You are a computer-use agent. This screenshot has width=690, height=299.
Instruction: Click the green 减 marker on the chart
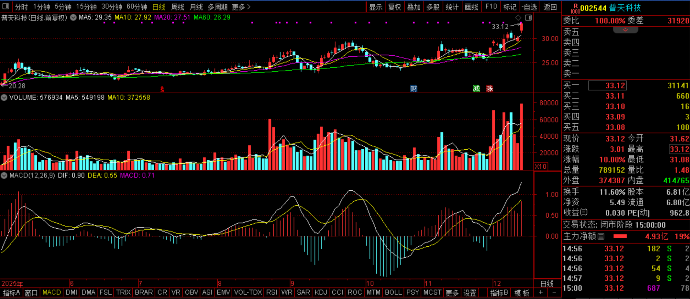[476, 89]
